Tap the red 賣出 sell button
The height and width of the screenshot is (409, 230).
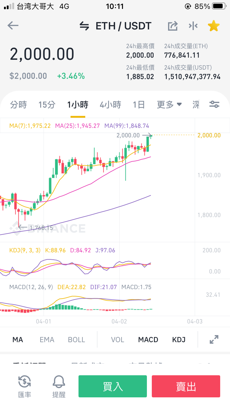click(186, 386)
